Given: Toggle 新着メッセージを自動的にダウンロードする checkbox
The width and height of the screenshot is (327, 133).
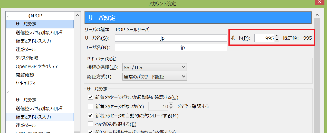Looking at the screenshot, I should (90, 116).
